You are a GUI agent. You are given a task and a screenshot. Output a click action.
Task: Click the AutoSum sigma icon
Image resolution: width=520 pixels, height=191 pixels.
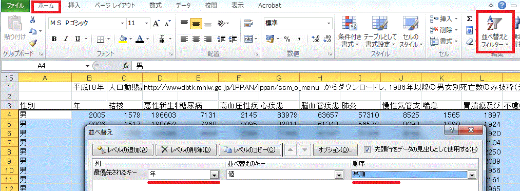(x=469, y=19)
